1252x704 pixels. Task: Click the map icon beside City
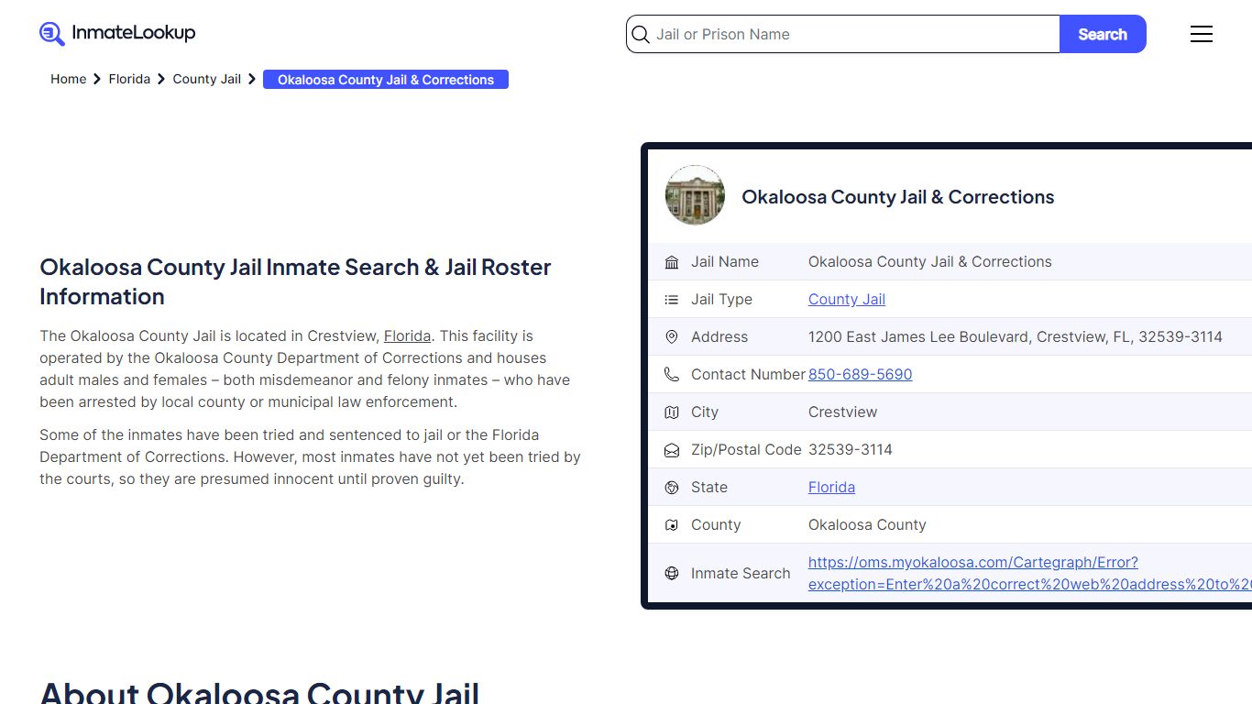[x=672, y=412]
